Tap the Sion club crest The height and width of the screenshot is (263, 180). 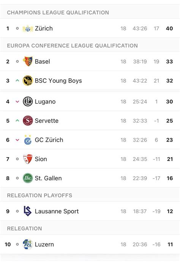coord(28,159)
